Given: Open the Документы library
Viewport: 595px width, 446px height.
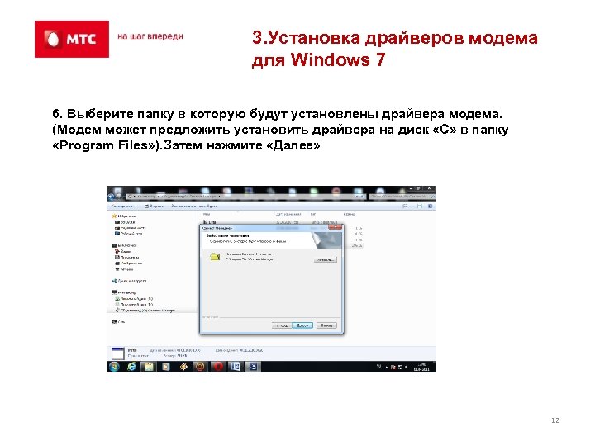Looking at the screenshot, I should click(126, 257).
